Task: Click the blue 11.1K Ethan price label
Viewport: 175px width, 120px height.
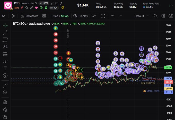Action: (x=169, y=92)
